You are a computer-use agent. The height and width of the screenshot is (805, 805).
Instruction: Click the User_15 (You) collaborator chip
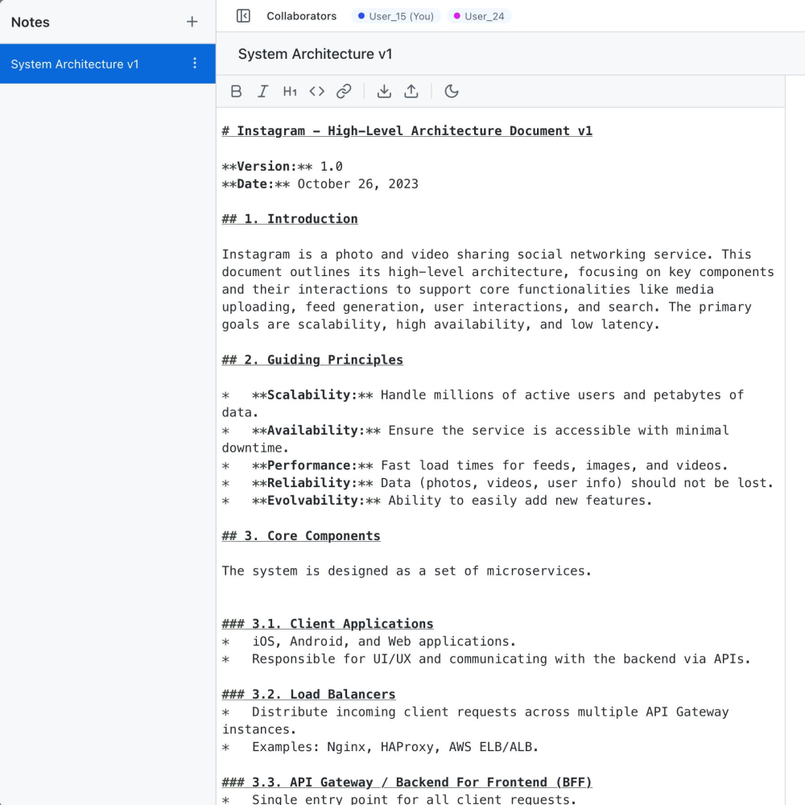396,16
